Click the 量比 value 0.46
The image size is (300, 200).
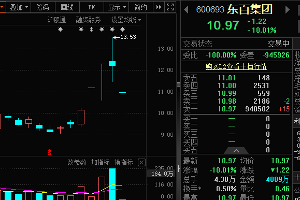[282, 189]
